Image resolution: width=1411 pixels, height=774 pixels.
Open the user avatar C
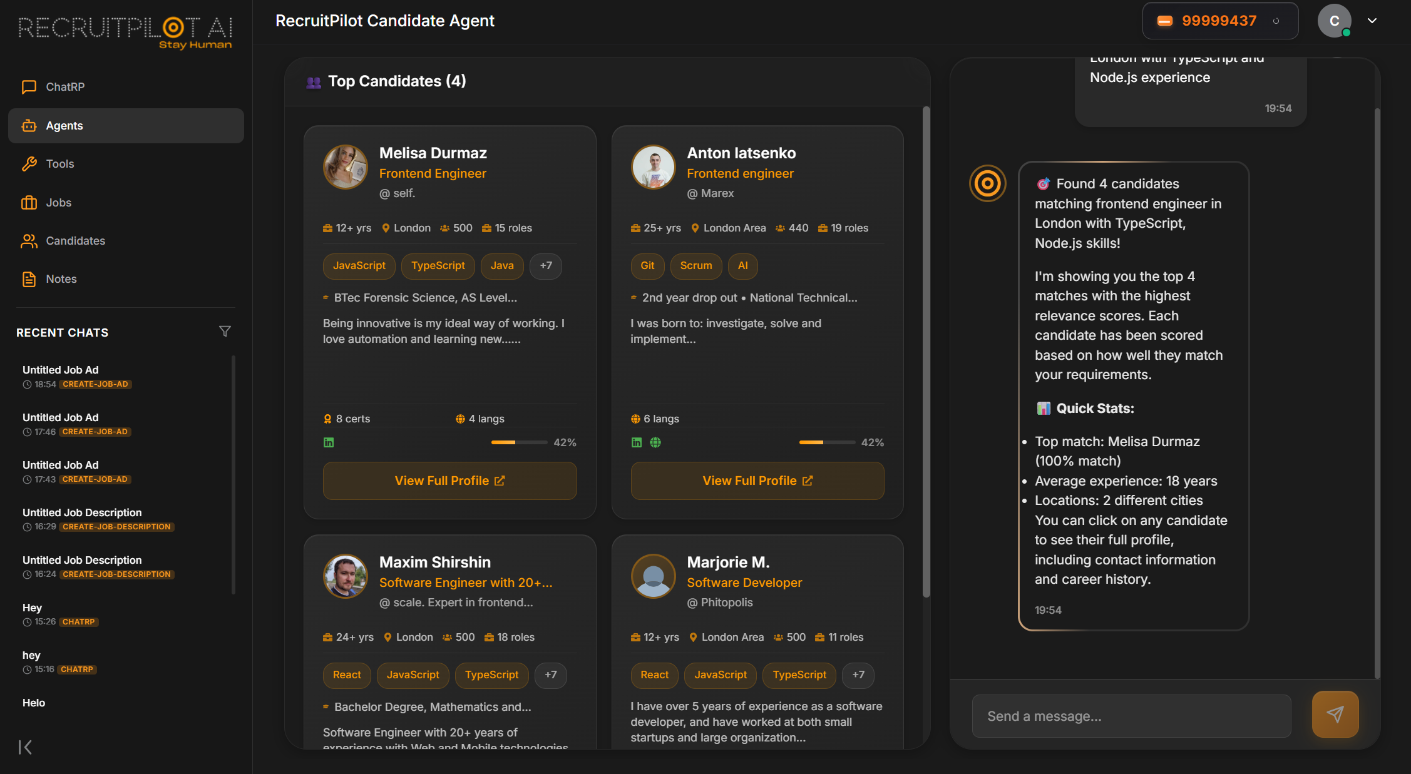pos(1334,21)
